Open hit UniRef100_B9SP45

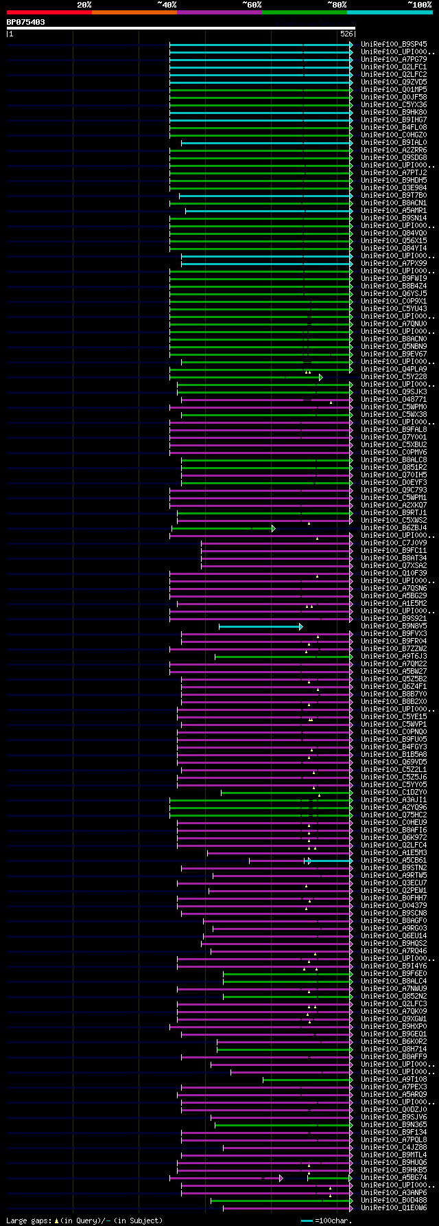click(394, 44)
